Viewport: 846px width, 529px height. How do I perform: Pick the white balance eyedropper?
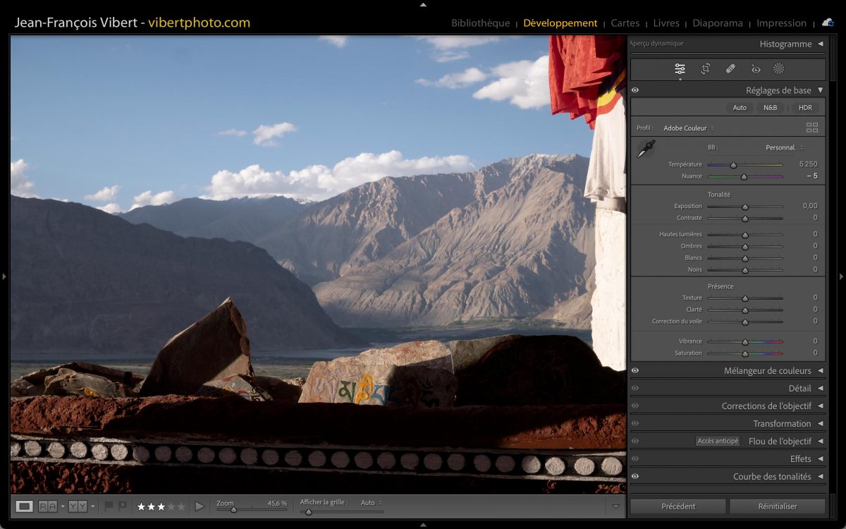tap(646, 148)
